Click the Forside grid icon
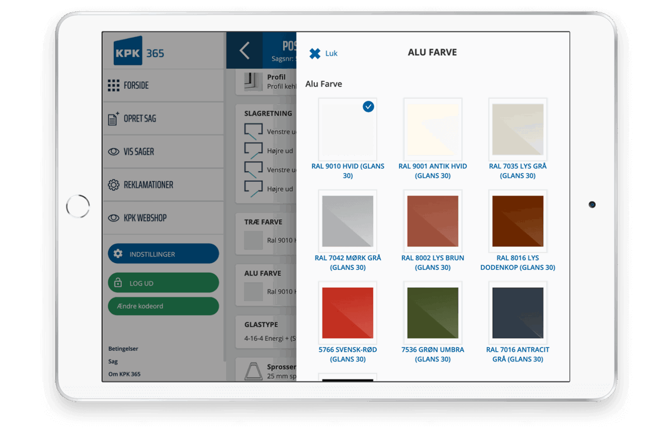The height and width of the screenshot is (430, 670). (x=114, y=85)
